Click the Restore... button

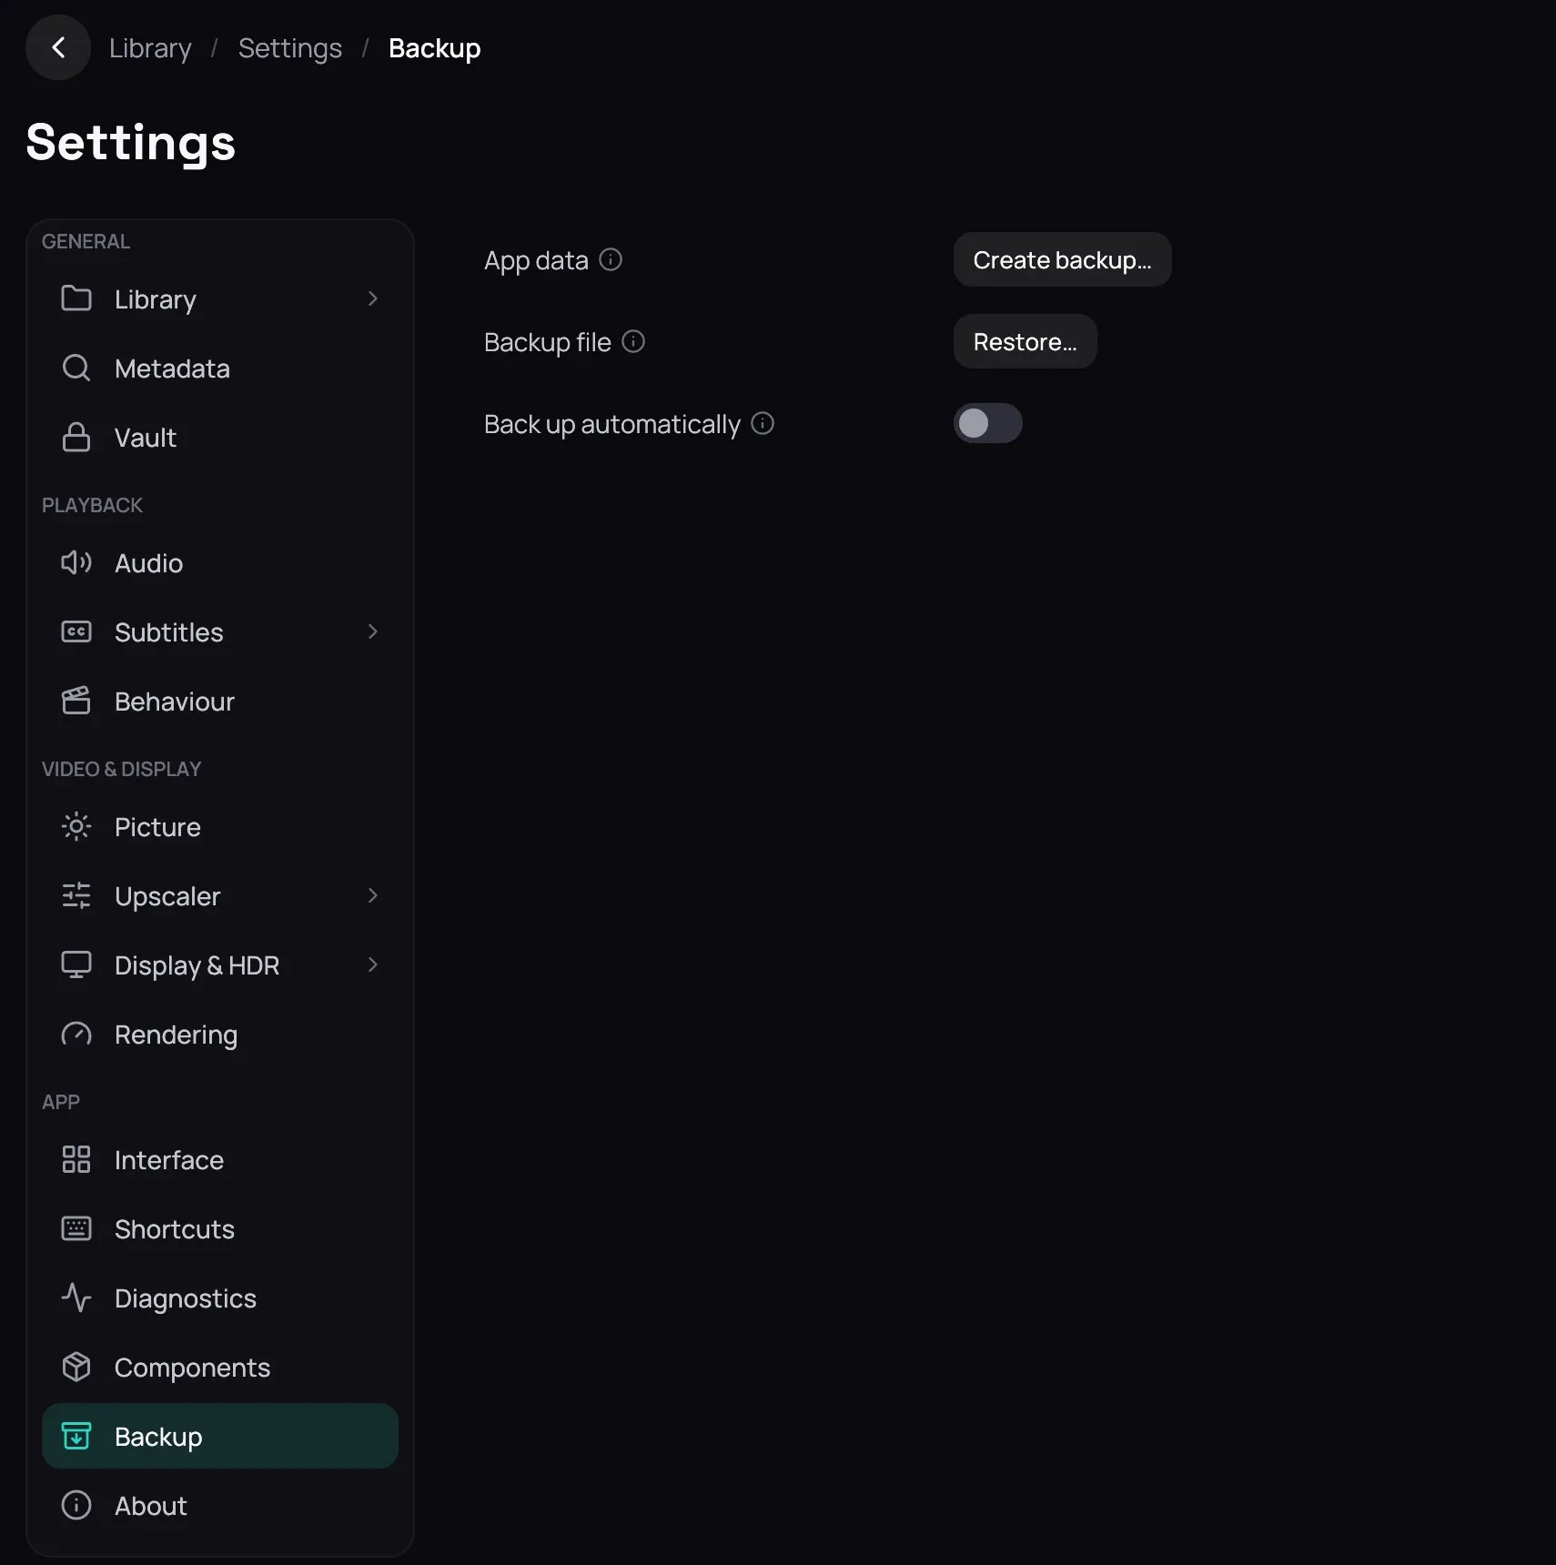pyautogui.click(x=1025, y=341)
